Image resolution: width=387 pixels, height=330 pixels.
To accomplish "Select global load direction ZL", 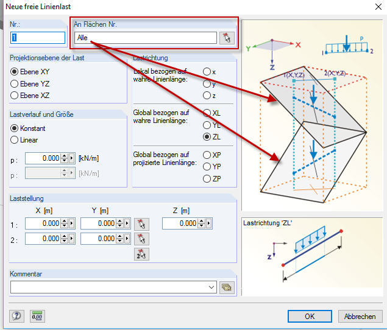I will tap(211, 137).
